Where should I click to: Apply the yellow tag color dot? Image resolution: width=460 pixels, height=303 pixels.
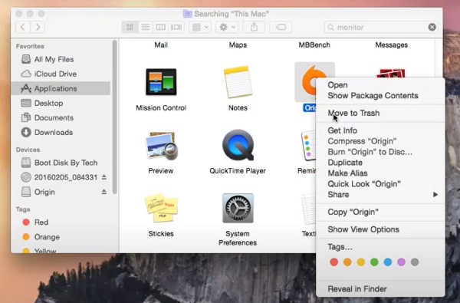361,262
